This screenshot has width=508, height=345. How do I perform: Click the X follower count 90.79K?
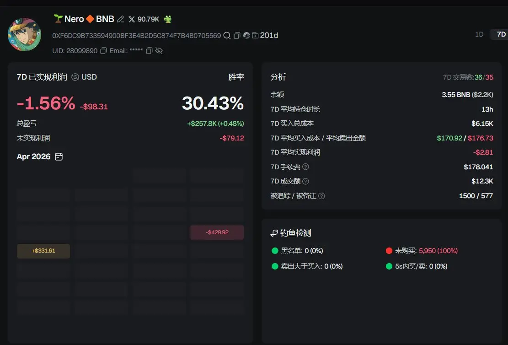point(149,19)
